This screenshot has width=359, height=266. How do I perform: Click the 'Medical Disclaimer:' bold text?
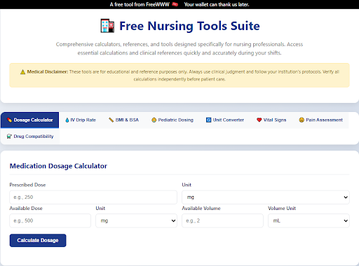coord(48,72)
